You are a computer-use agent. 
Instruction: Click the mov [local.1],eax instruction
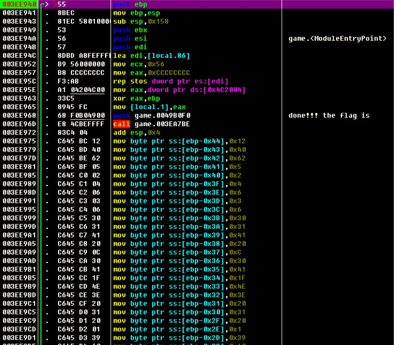click(x=149, y=107)
